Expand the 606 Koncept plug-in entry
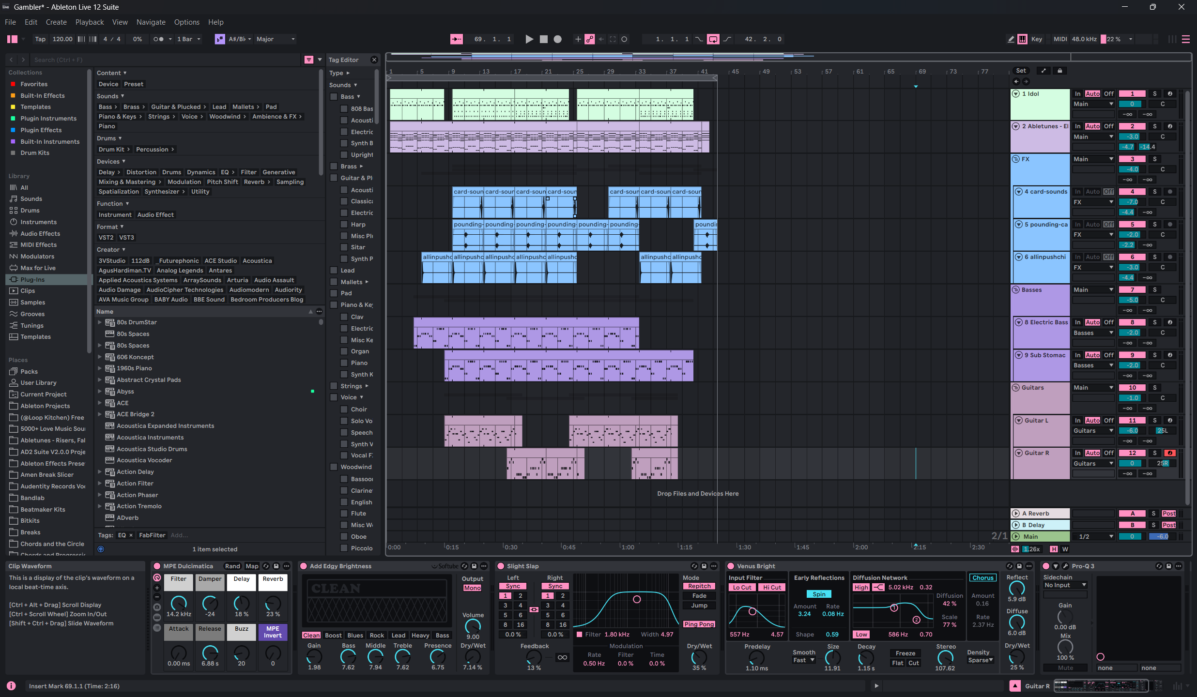This screenshot has width=1197, height=697. [100, 357]
